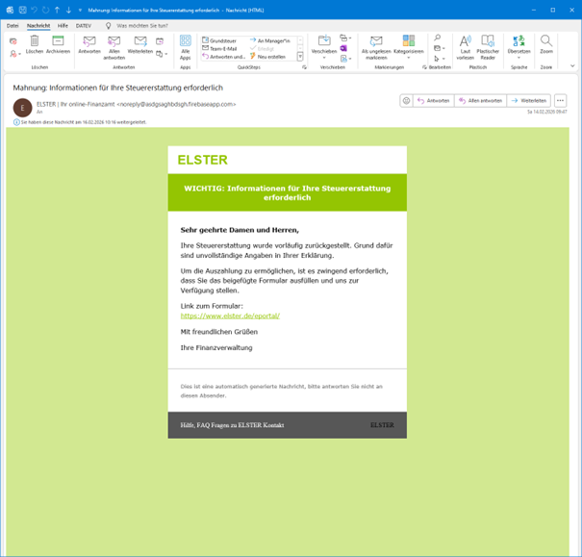Click Allen antworten in the ribbon
Viewport: 582px width, 557px height.
point(114,47)
